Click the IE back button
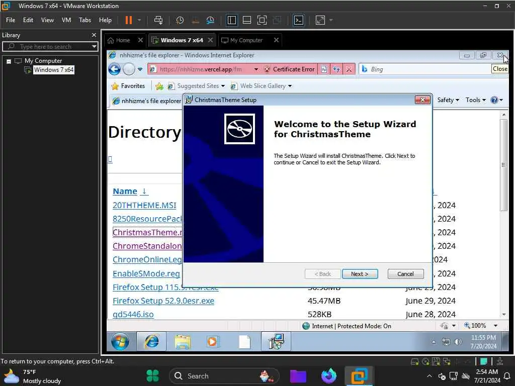The width and height of the screenshot is (515, 386). (114, 69)
